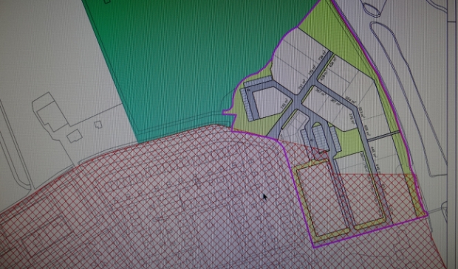Click the thin grey path to the east boundary
The image size is (458, 269).
(383, 136)
